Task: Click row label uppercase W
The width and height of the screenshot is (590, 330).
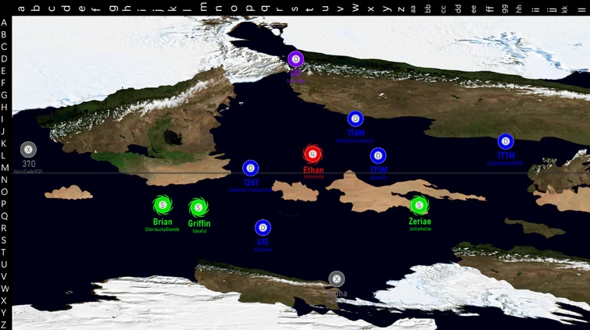Action: click(5, 289)
